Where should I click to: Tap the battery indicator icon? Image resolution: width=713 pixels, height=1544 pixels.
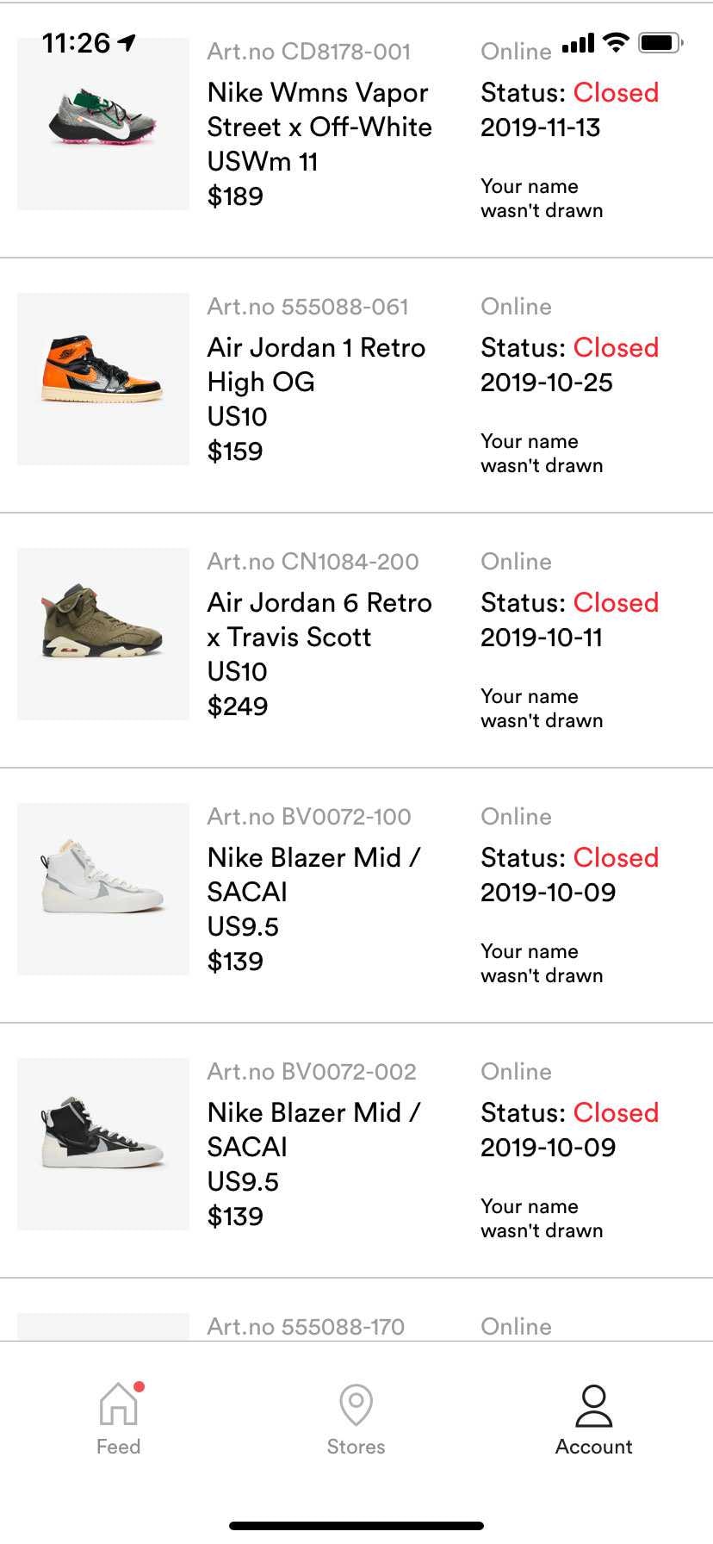click(x=660, y=42)
